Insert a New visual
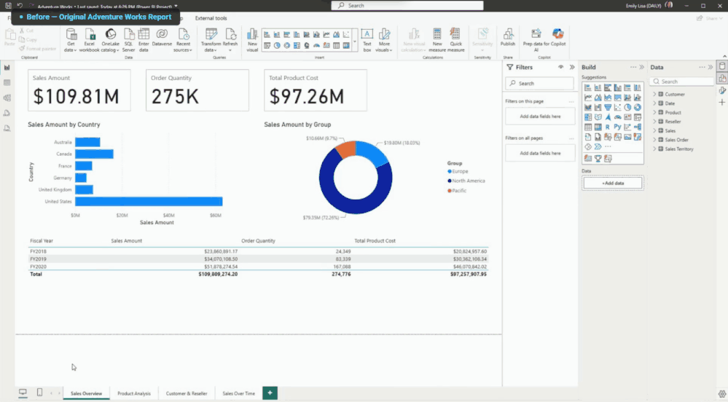The image size is (728, 402). (252, 40)
